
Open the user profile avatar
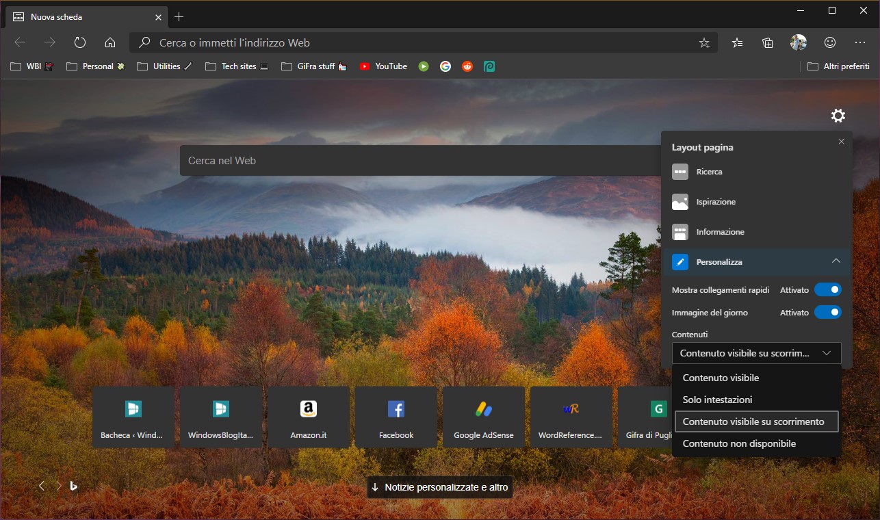[x=799, y=42]
